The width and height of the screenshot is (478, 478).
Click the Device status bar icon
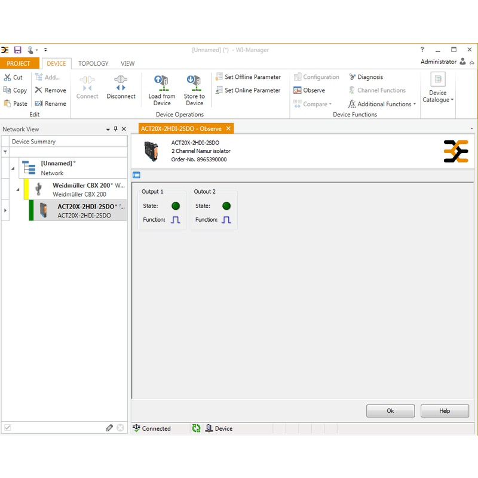pos(209,428)
